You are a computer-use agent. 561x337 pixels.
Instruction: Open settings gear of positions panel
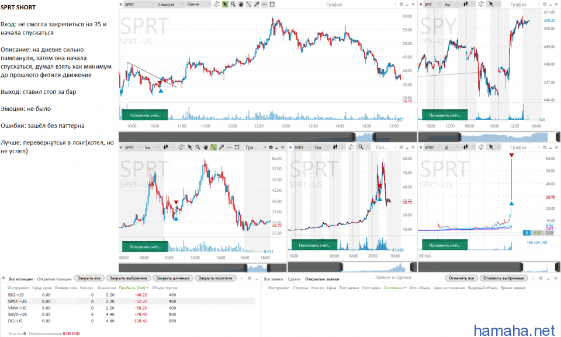pos(250,278)
